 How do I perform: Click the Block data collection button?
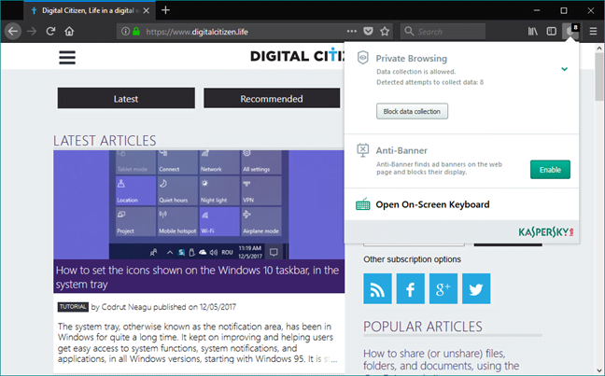413,112
